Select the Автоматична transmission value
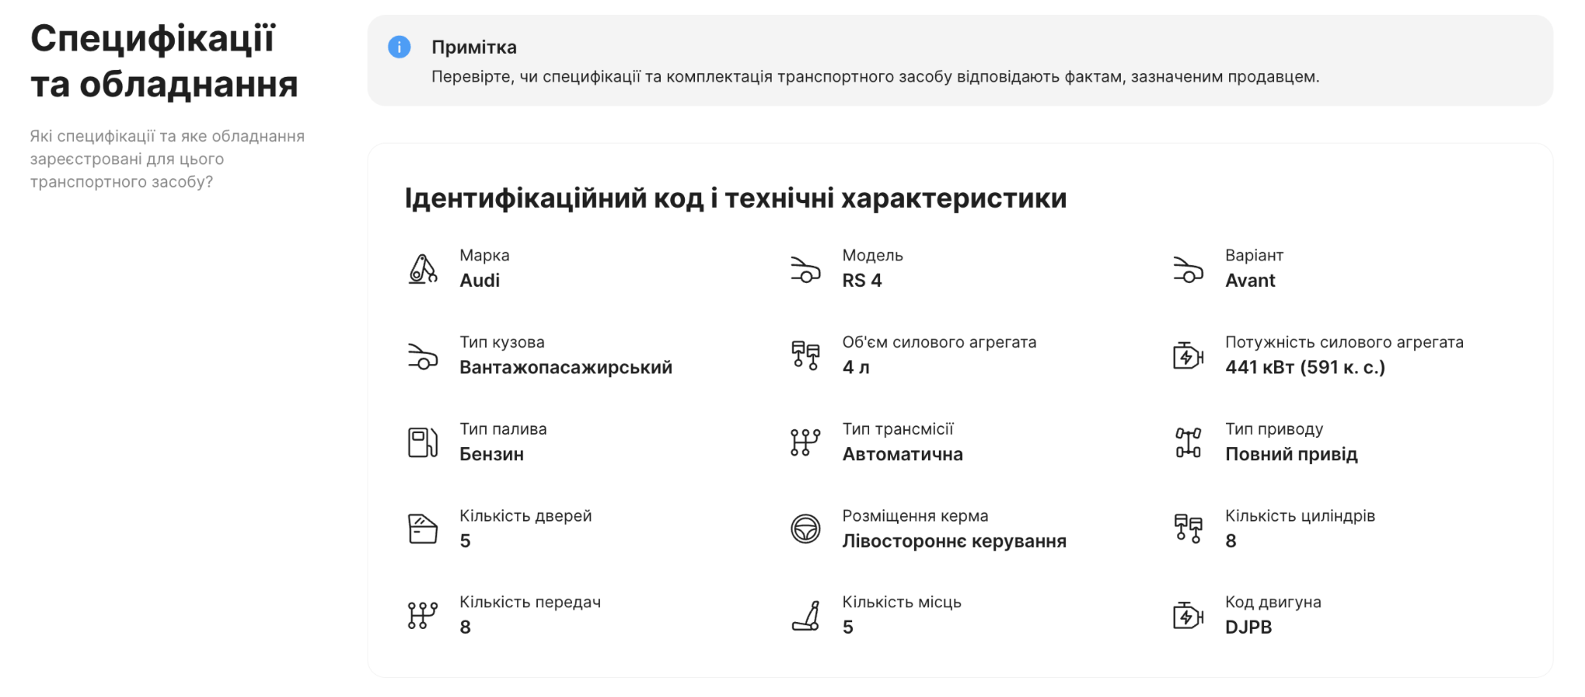The width and height of the screenshot is (1585, 697). pos(902,454)
